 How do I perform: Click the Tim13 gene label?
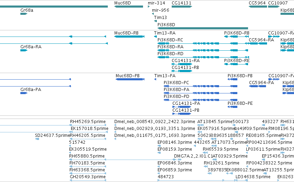160,17
